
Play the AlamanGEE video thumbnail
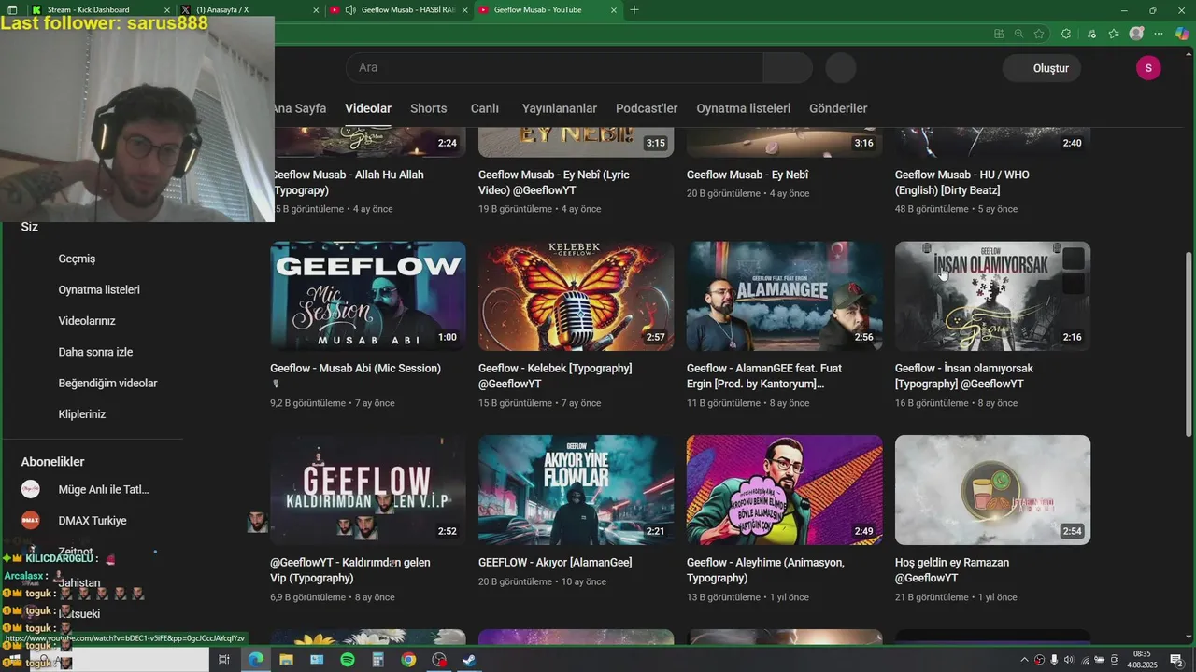pos(784,296)
